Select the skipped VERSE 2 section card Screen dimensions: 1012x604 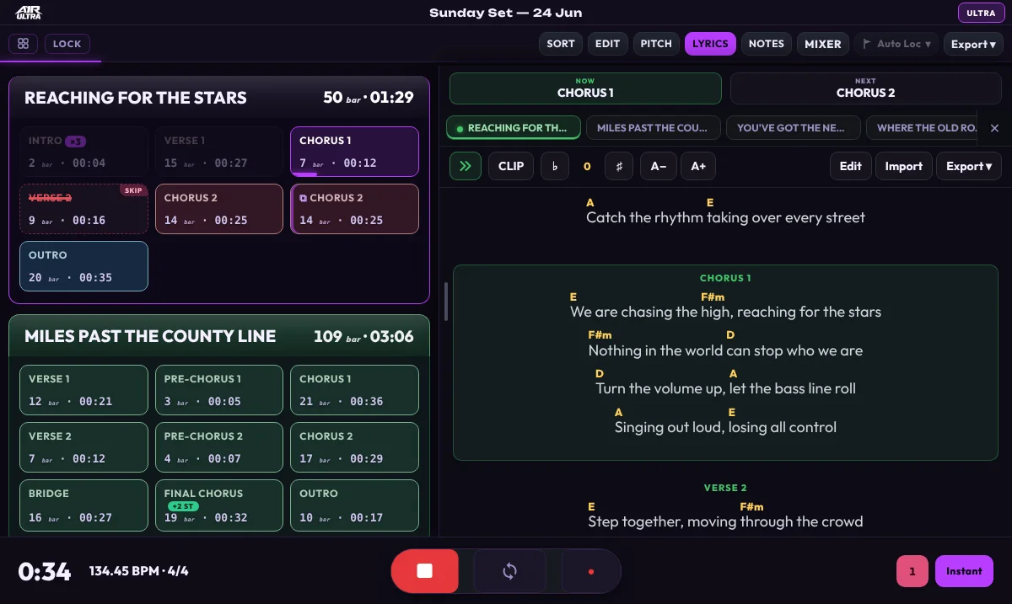(83, 209)
